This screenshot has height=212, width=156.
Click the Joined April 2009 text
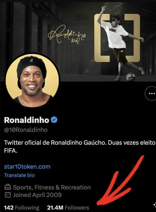37,195
